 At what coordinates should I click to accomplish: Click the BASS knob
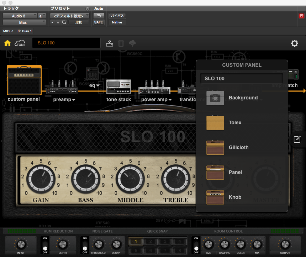click(x=86, y=179)
